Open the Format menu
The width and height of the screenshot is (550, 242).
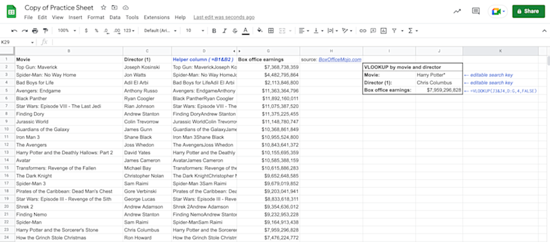coord(96,17)
